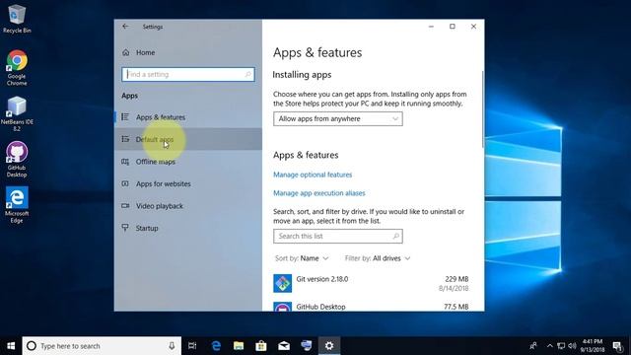Click the magnifier in Search this list
The height and width of the screenshot is (355, 631).
[x=396, y=237]
